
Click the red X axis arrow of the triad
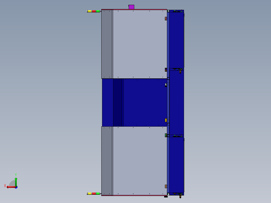pos(11,187)
